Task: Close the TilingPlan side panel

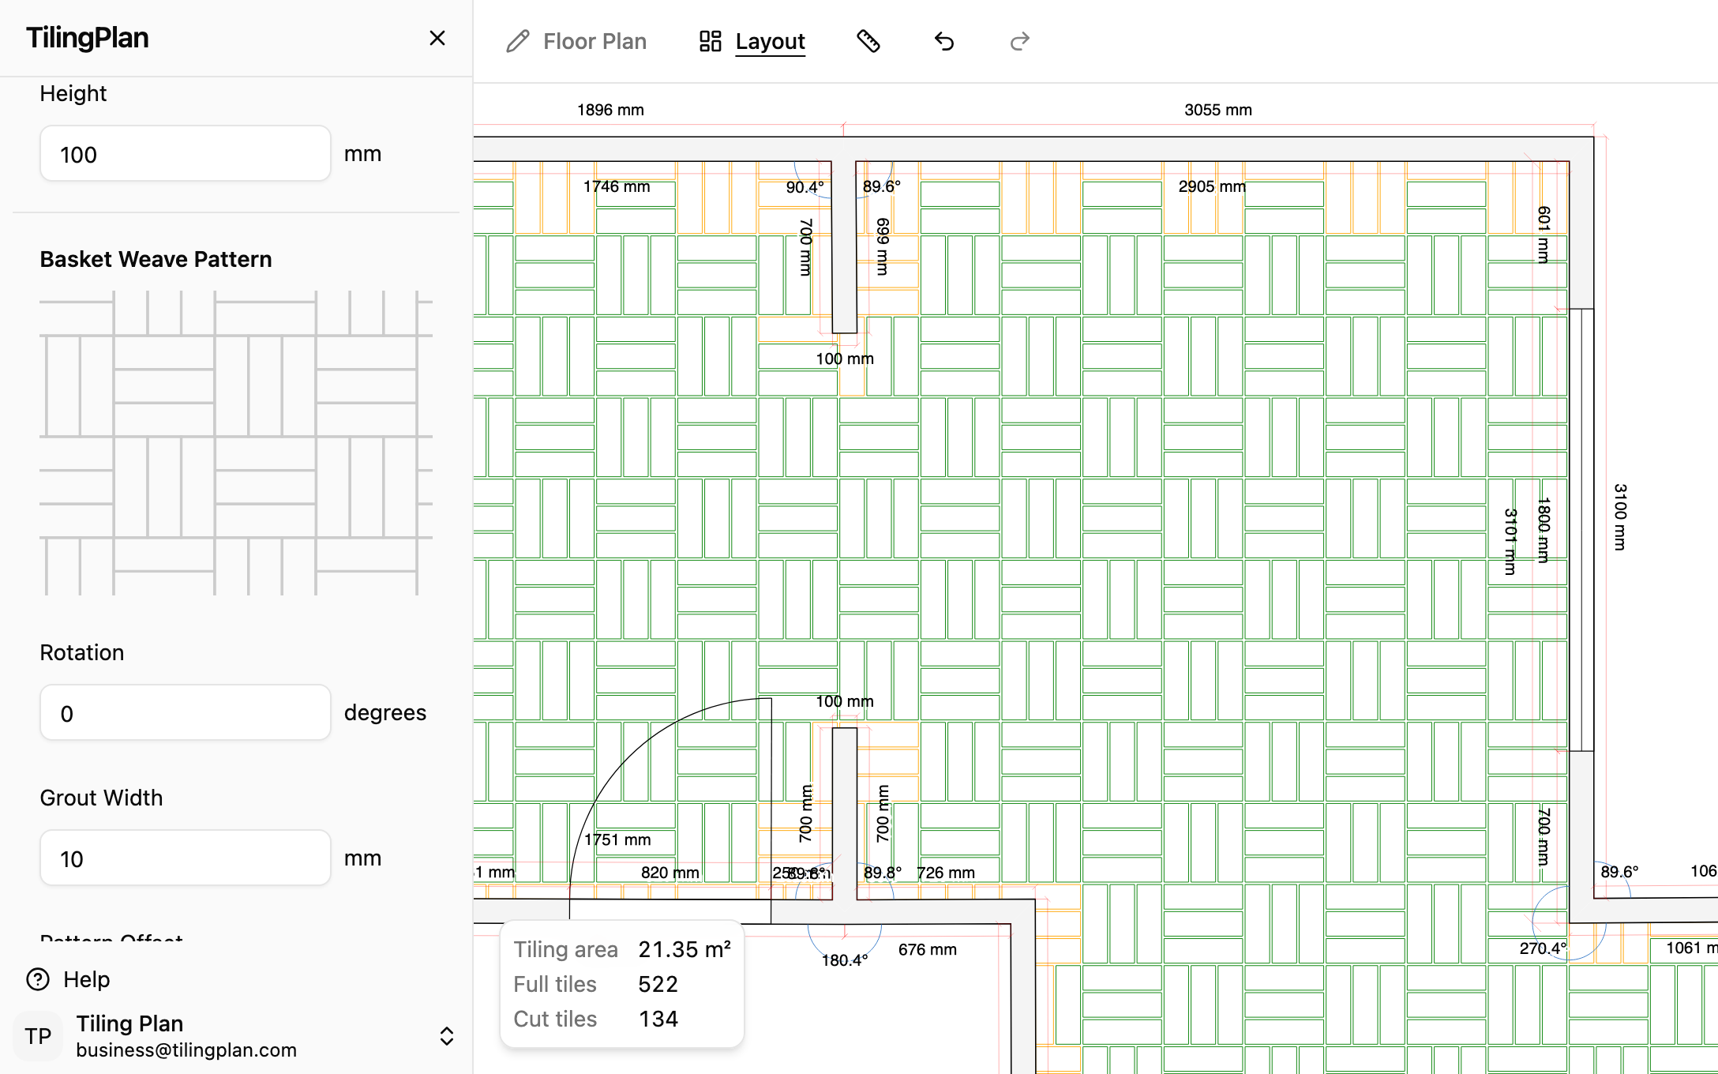Action: tap(437, 38)
